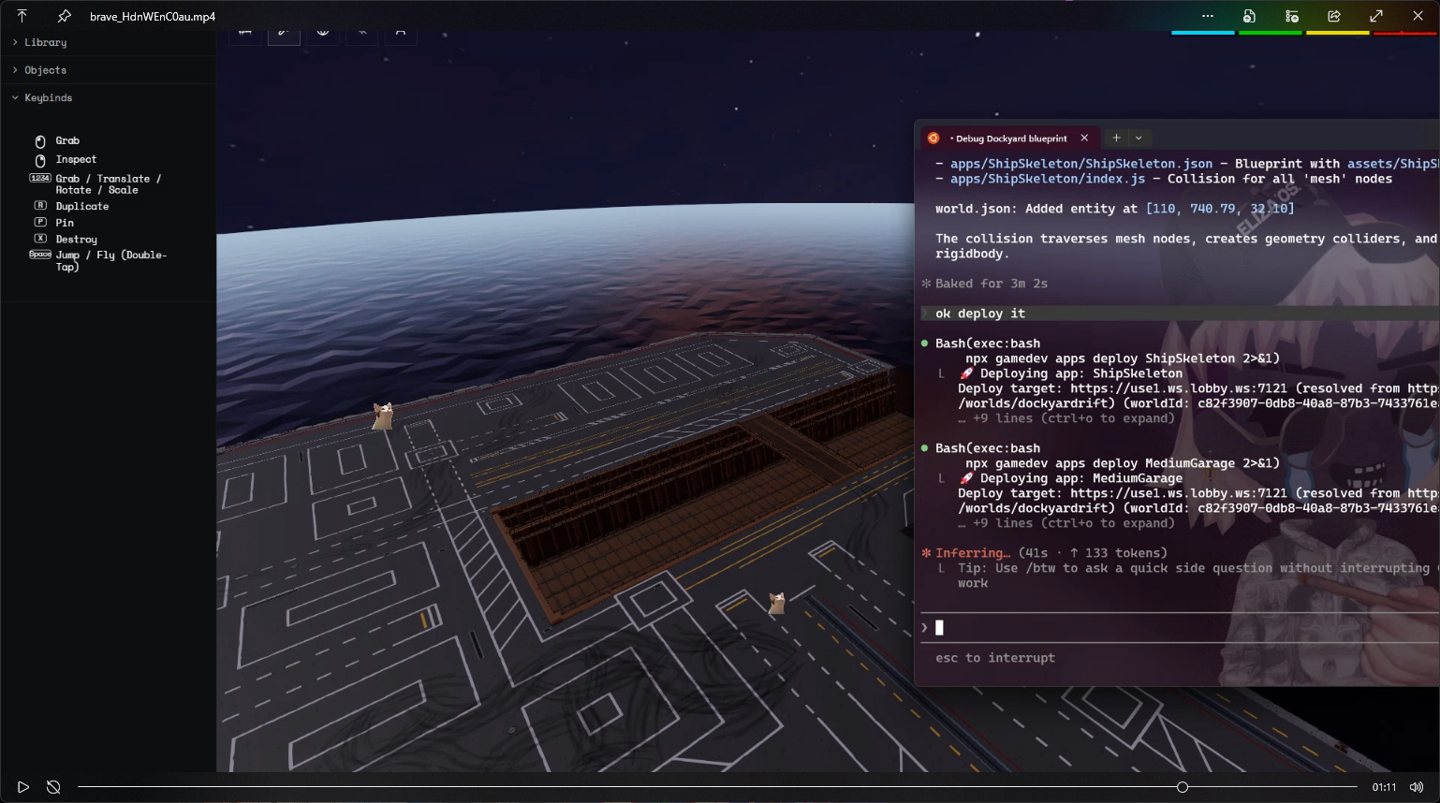Click the 'Inspect' keybind label
The width and height of the screenshot is (1440, 803).
[76, 159]
